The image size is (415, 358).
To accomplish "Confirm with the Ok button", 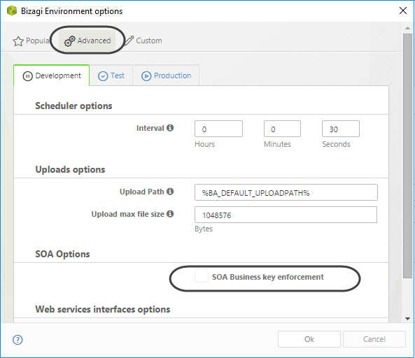I will [309, 339].
